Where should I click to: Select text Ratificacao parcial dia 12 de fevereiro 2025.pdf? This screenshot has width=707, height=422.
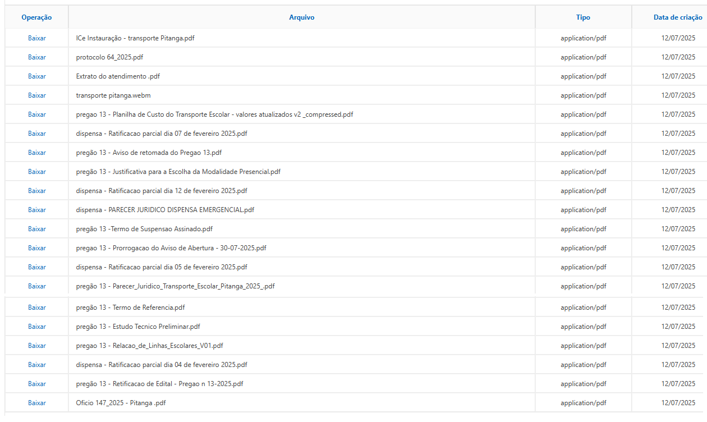178,191
